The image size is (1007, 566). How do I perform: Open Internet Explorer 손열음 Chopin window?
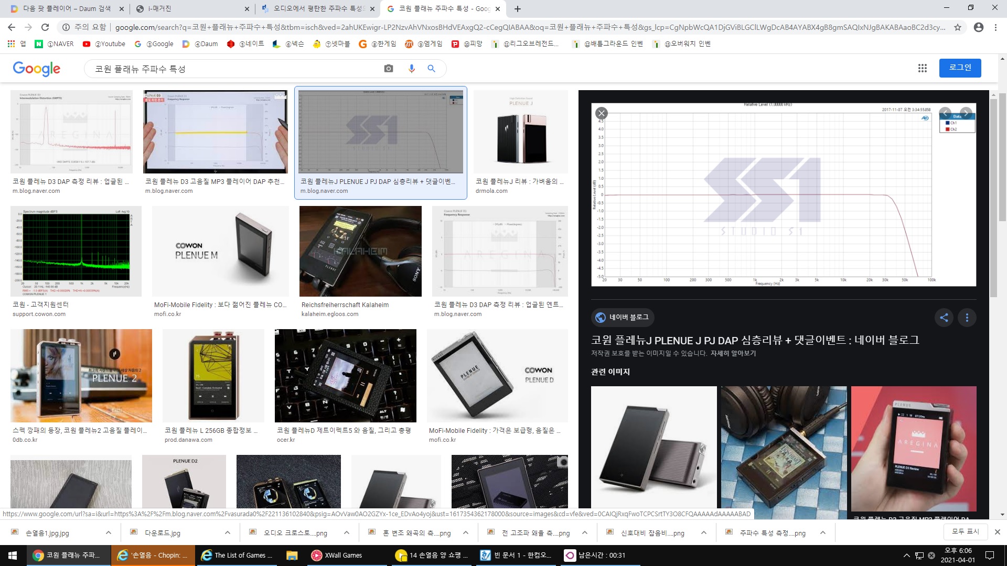pyautogui.click(x=153, y=555)
